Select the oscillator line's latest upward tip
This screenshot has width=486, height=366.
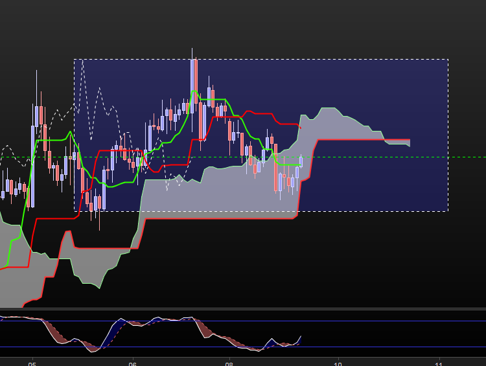300,336
